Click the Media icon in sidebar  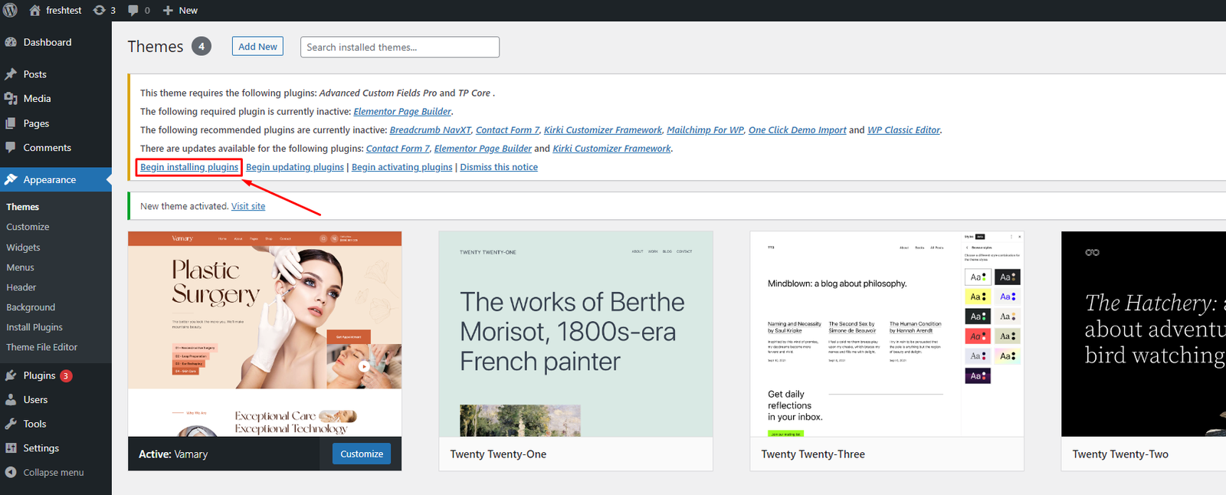tap(11, 99)
